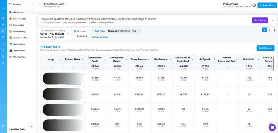
Task: Sort by Contribution Margin column arrows
Action: click(127, 59)
